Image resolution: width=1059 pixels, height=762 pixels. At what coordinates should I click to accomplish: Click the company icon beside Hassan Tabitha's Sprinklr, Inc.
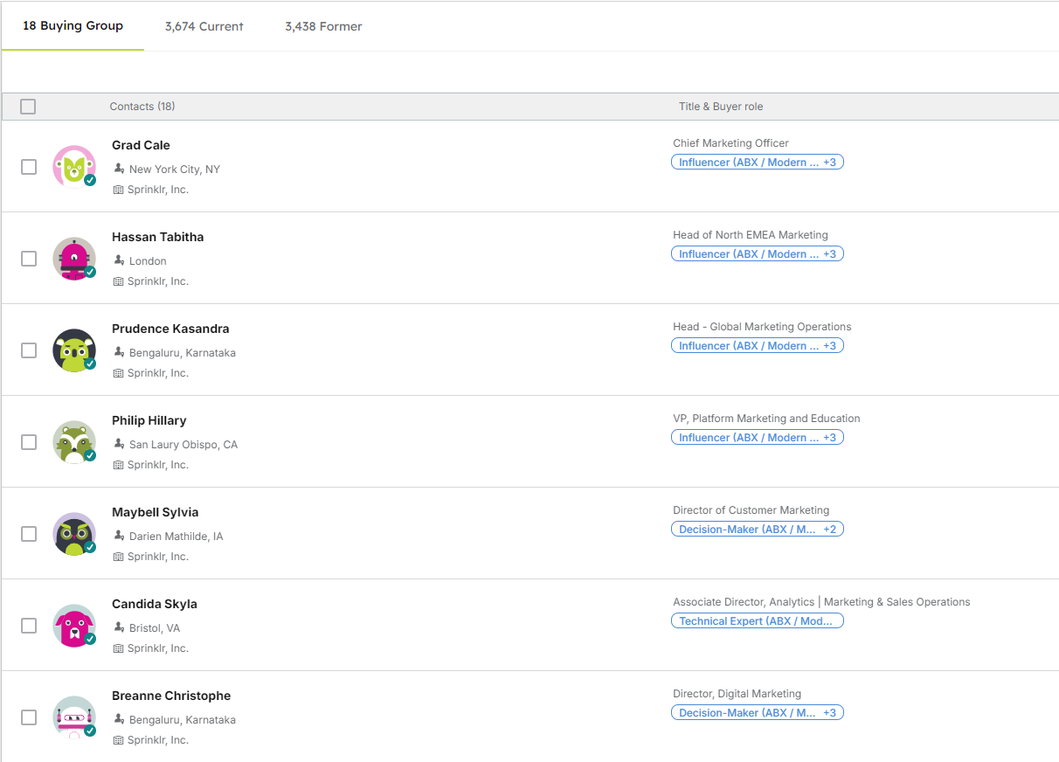(x=119, y=281)
